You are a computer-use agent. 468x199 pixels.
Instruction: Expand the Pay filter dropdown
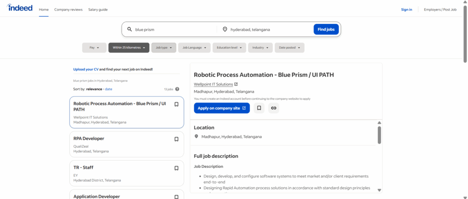tap(94, 48)
